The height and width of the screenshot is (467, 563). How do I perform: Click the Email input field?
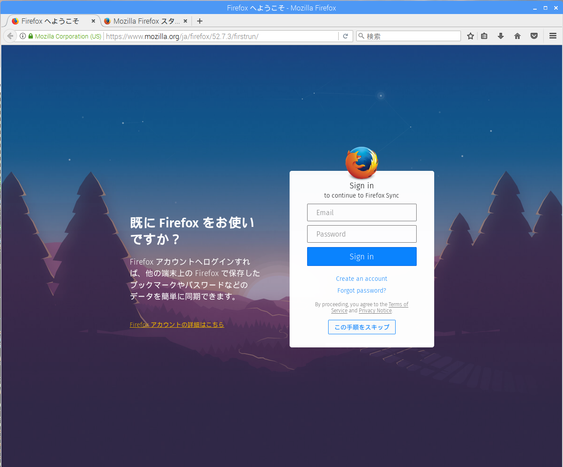362,212
